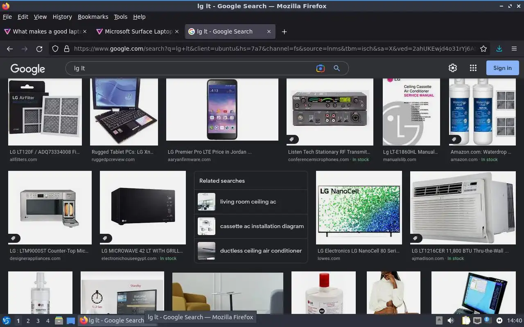Open the Tools menu
Image resolution: width=524 pixels, height=327 pixels.
coord(120,17)
